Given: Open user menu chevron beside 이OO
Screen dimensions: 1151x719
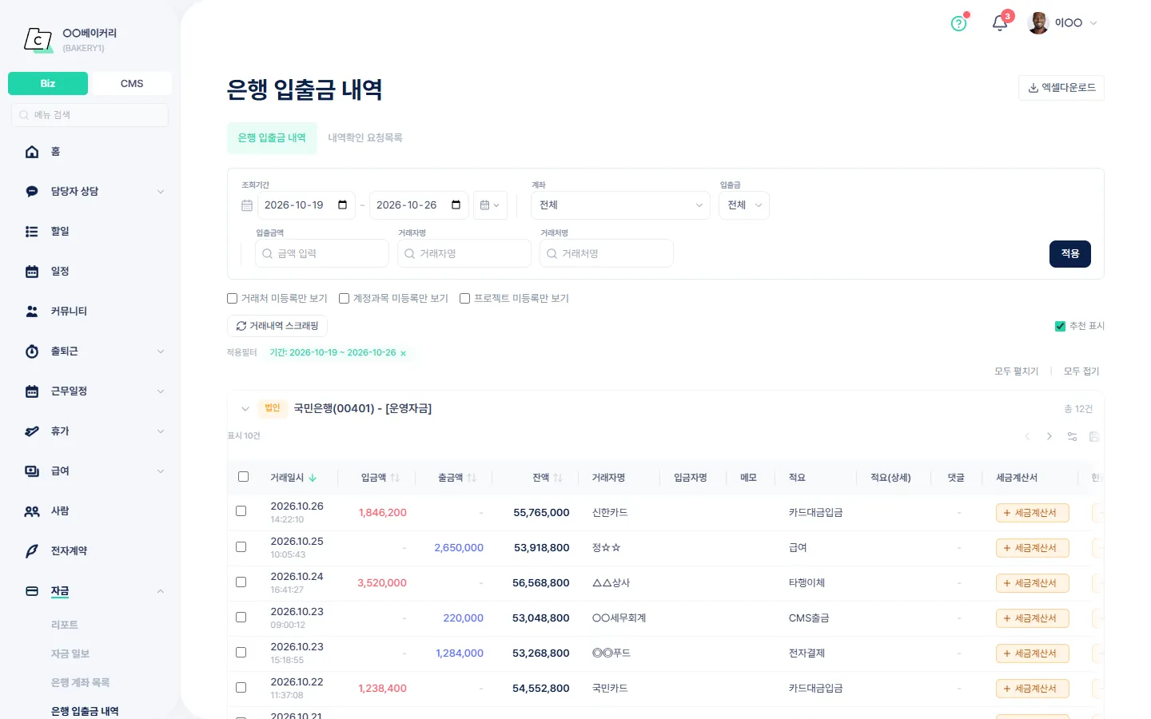Looking at the screenshot, I should pos(1093,23).
